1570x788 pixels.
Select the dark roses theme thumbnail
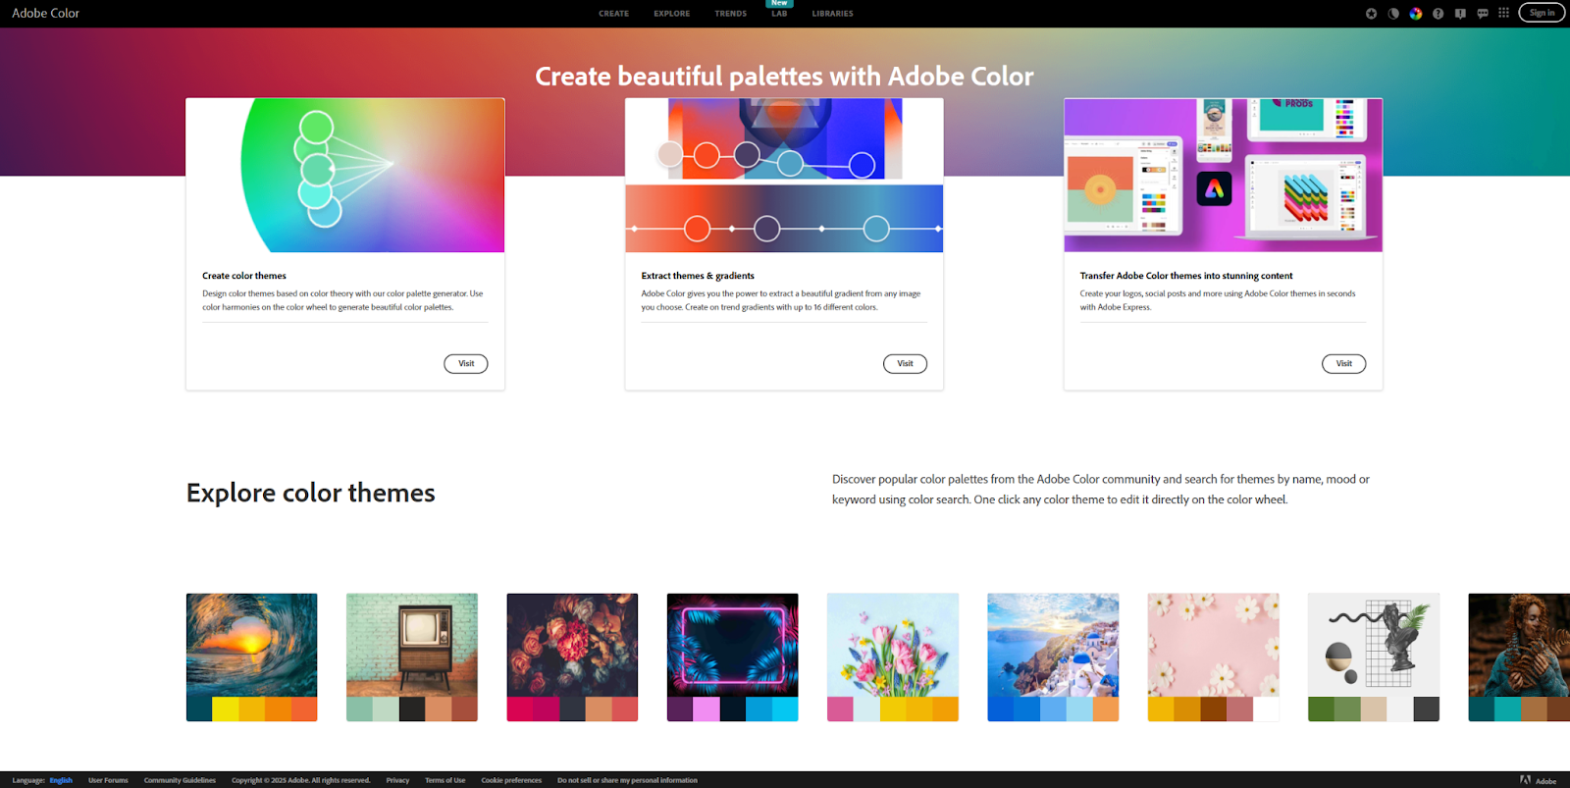572,645
